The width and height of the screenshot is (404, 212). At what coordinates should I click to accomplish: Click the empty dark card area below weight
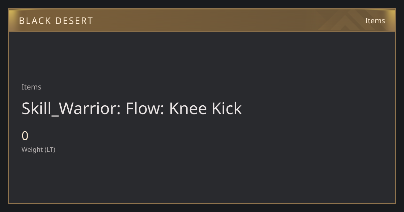[x=202, y=178]
